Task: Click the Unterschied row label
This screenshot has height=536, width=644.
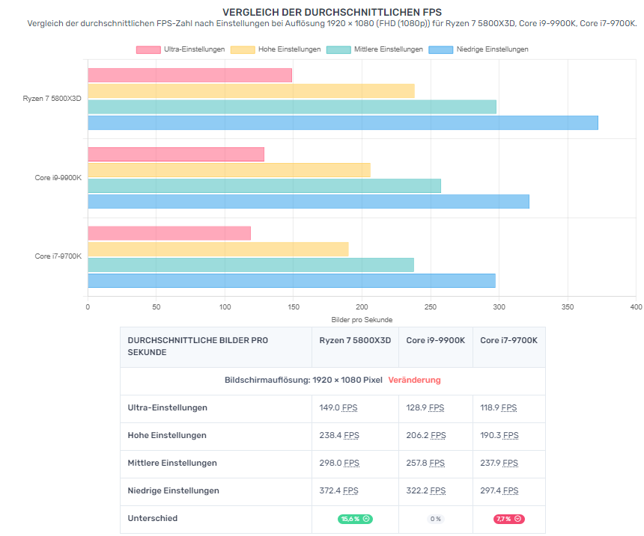Action: [152, 518]
